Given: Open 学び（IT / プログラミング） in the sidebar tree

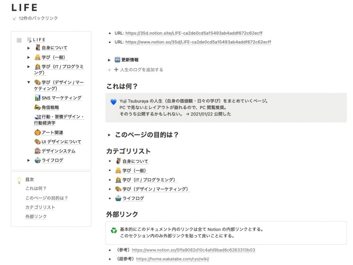Looking at the screenshot, I should point(59,69).
